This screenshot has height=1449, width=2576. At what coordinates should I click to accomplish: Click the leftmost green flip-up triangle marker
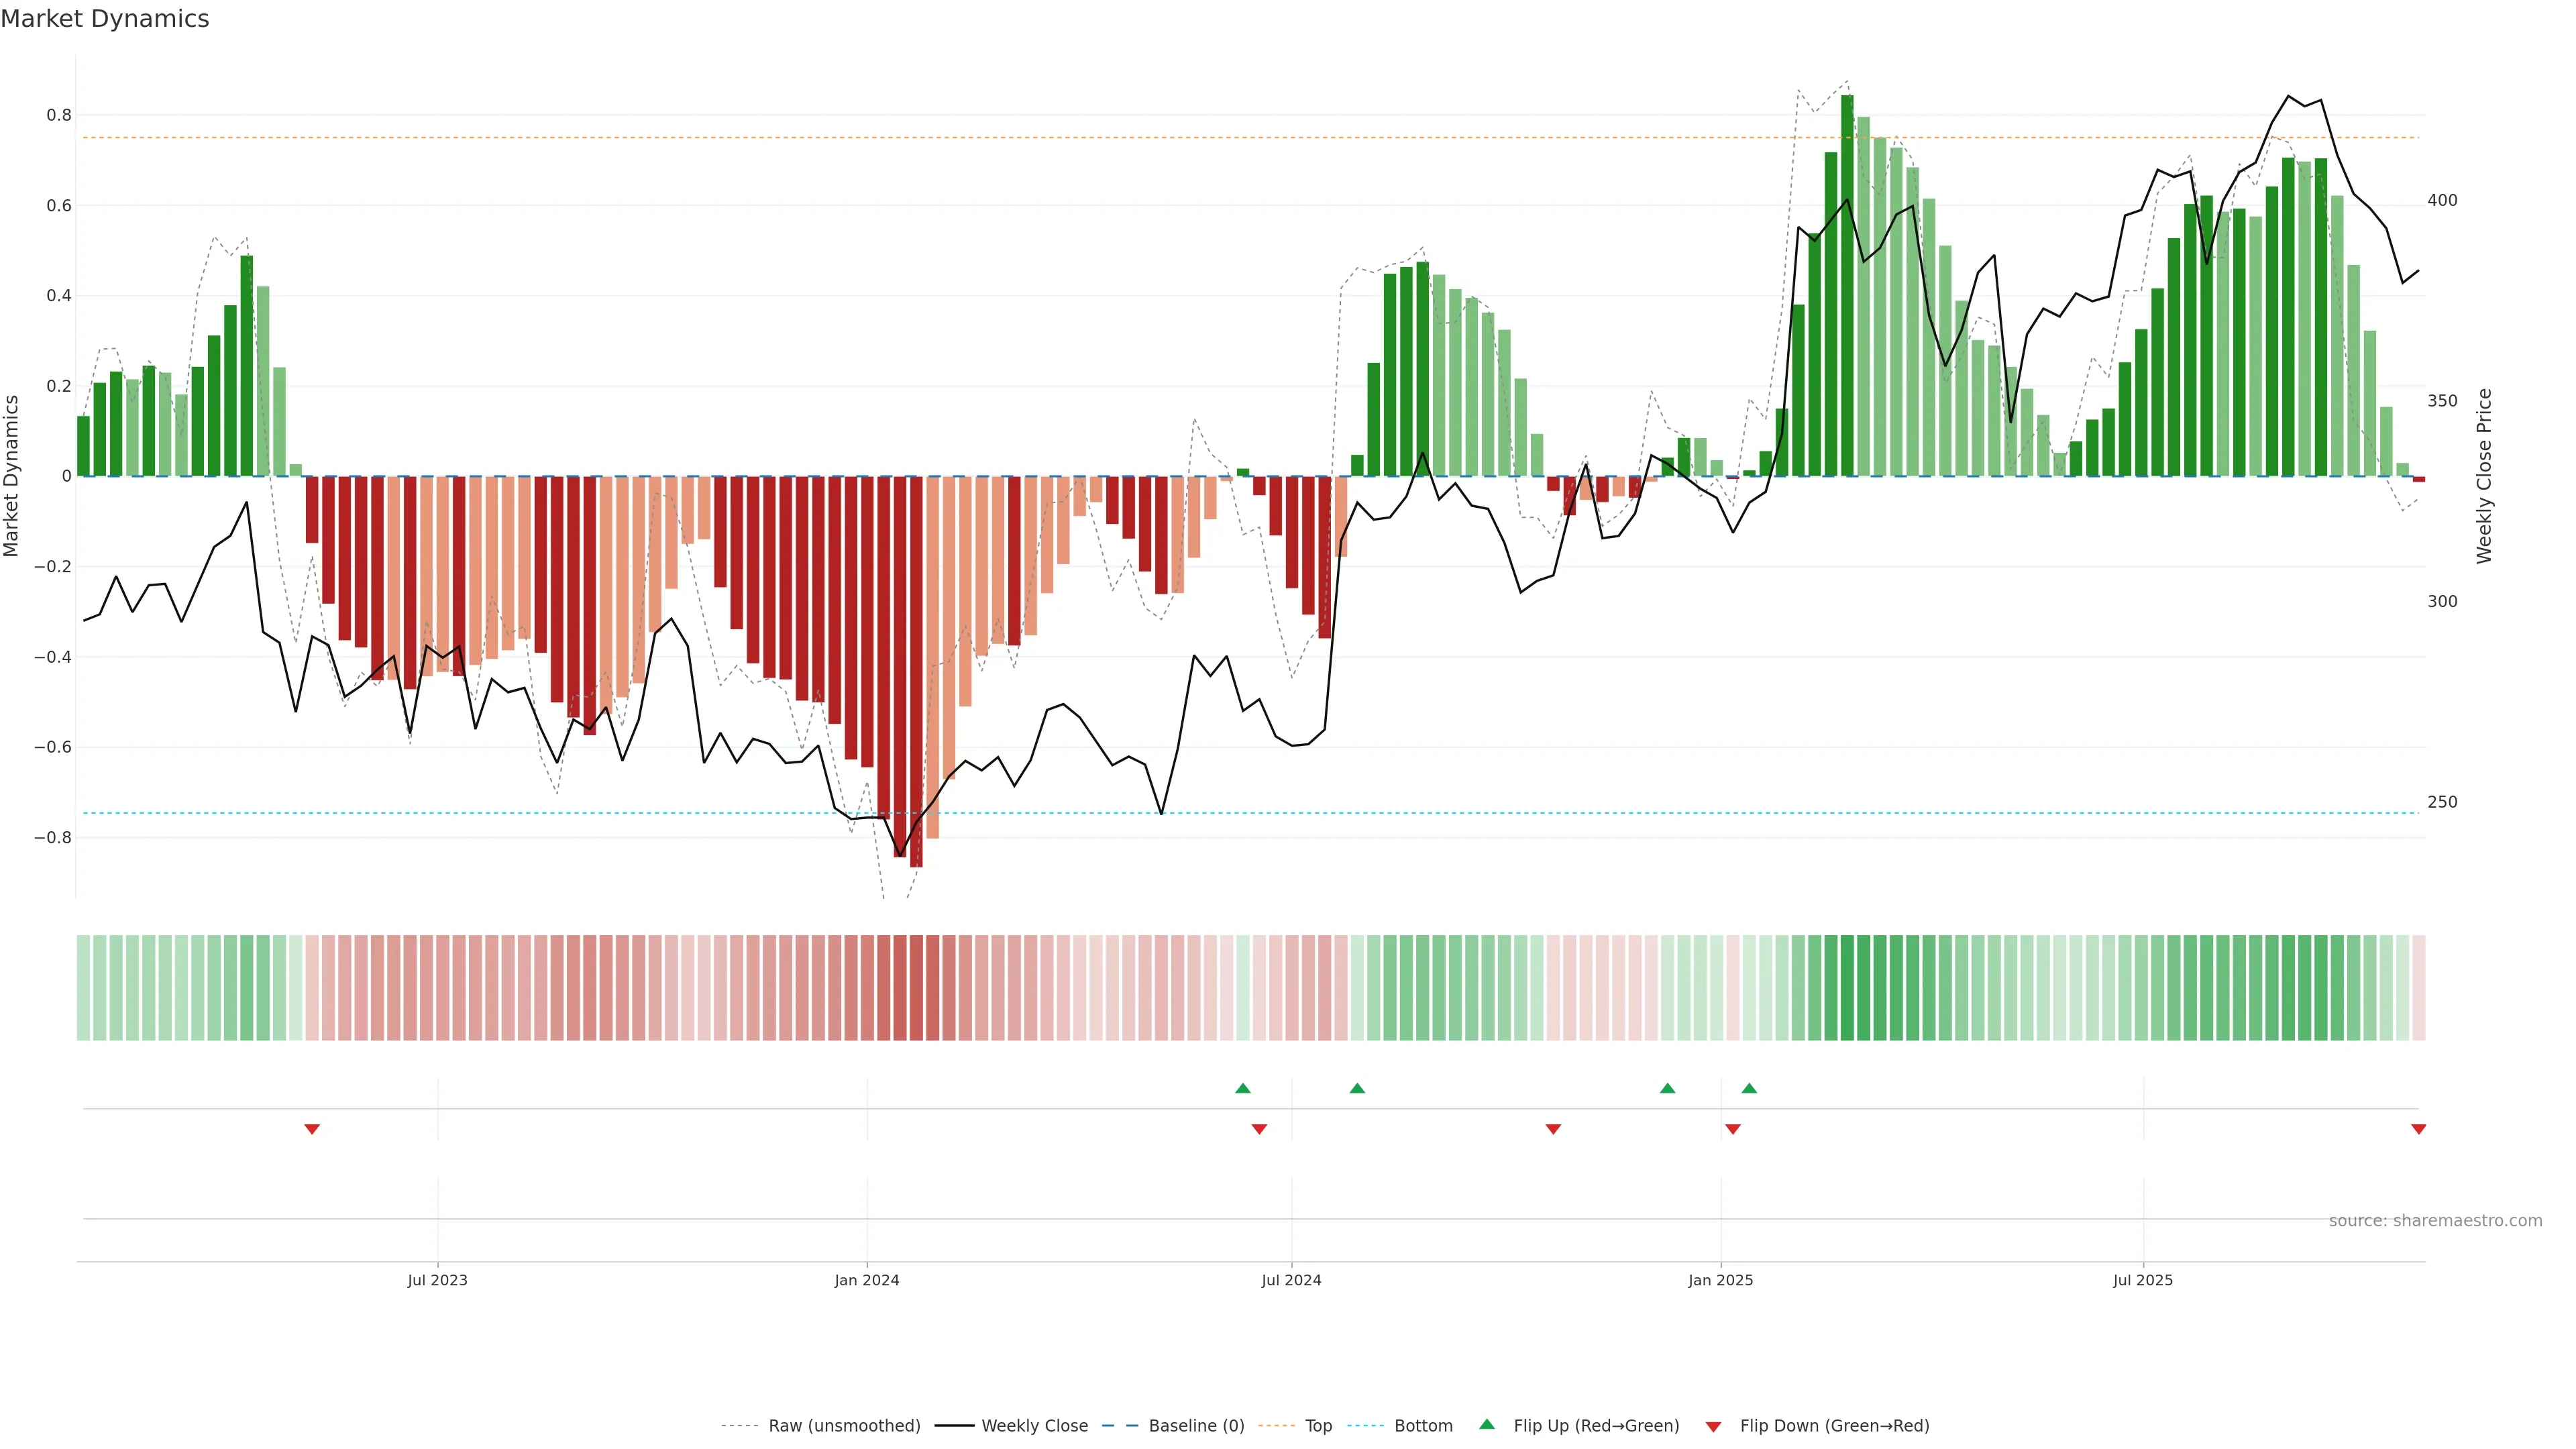(1243, 1088)
